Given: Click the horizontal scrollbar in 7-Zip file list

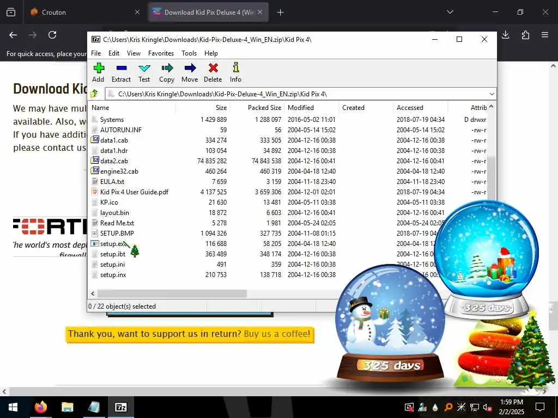Looking at the screenshot, I should click(x=172, y=293).
